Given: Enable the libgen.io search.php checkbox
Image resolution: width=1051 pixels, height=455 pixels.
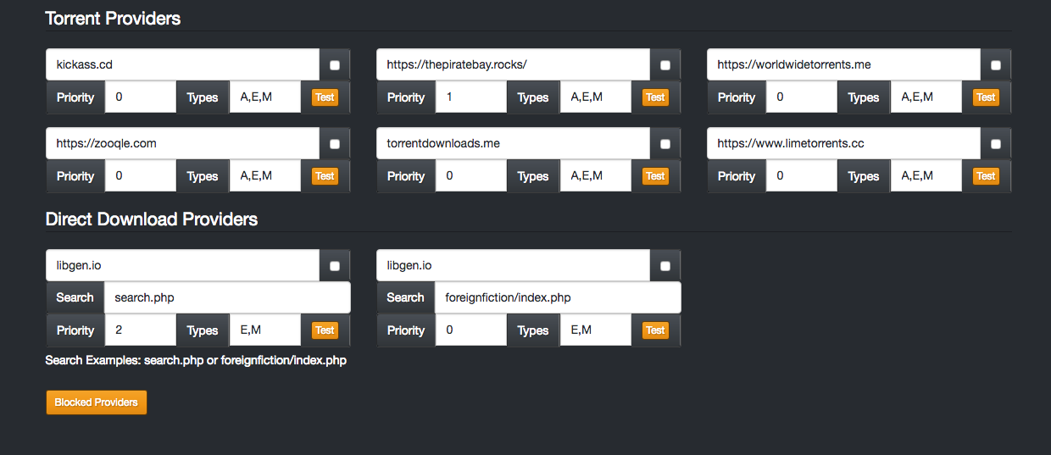Looking at the screenshot, I should [x=334, y=266].
